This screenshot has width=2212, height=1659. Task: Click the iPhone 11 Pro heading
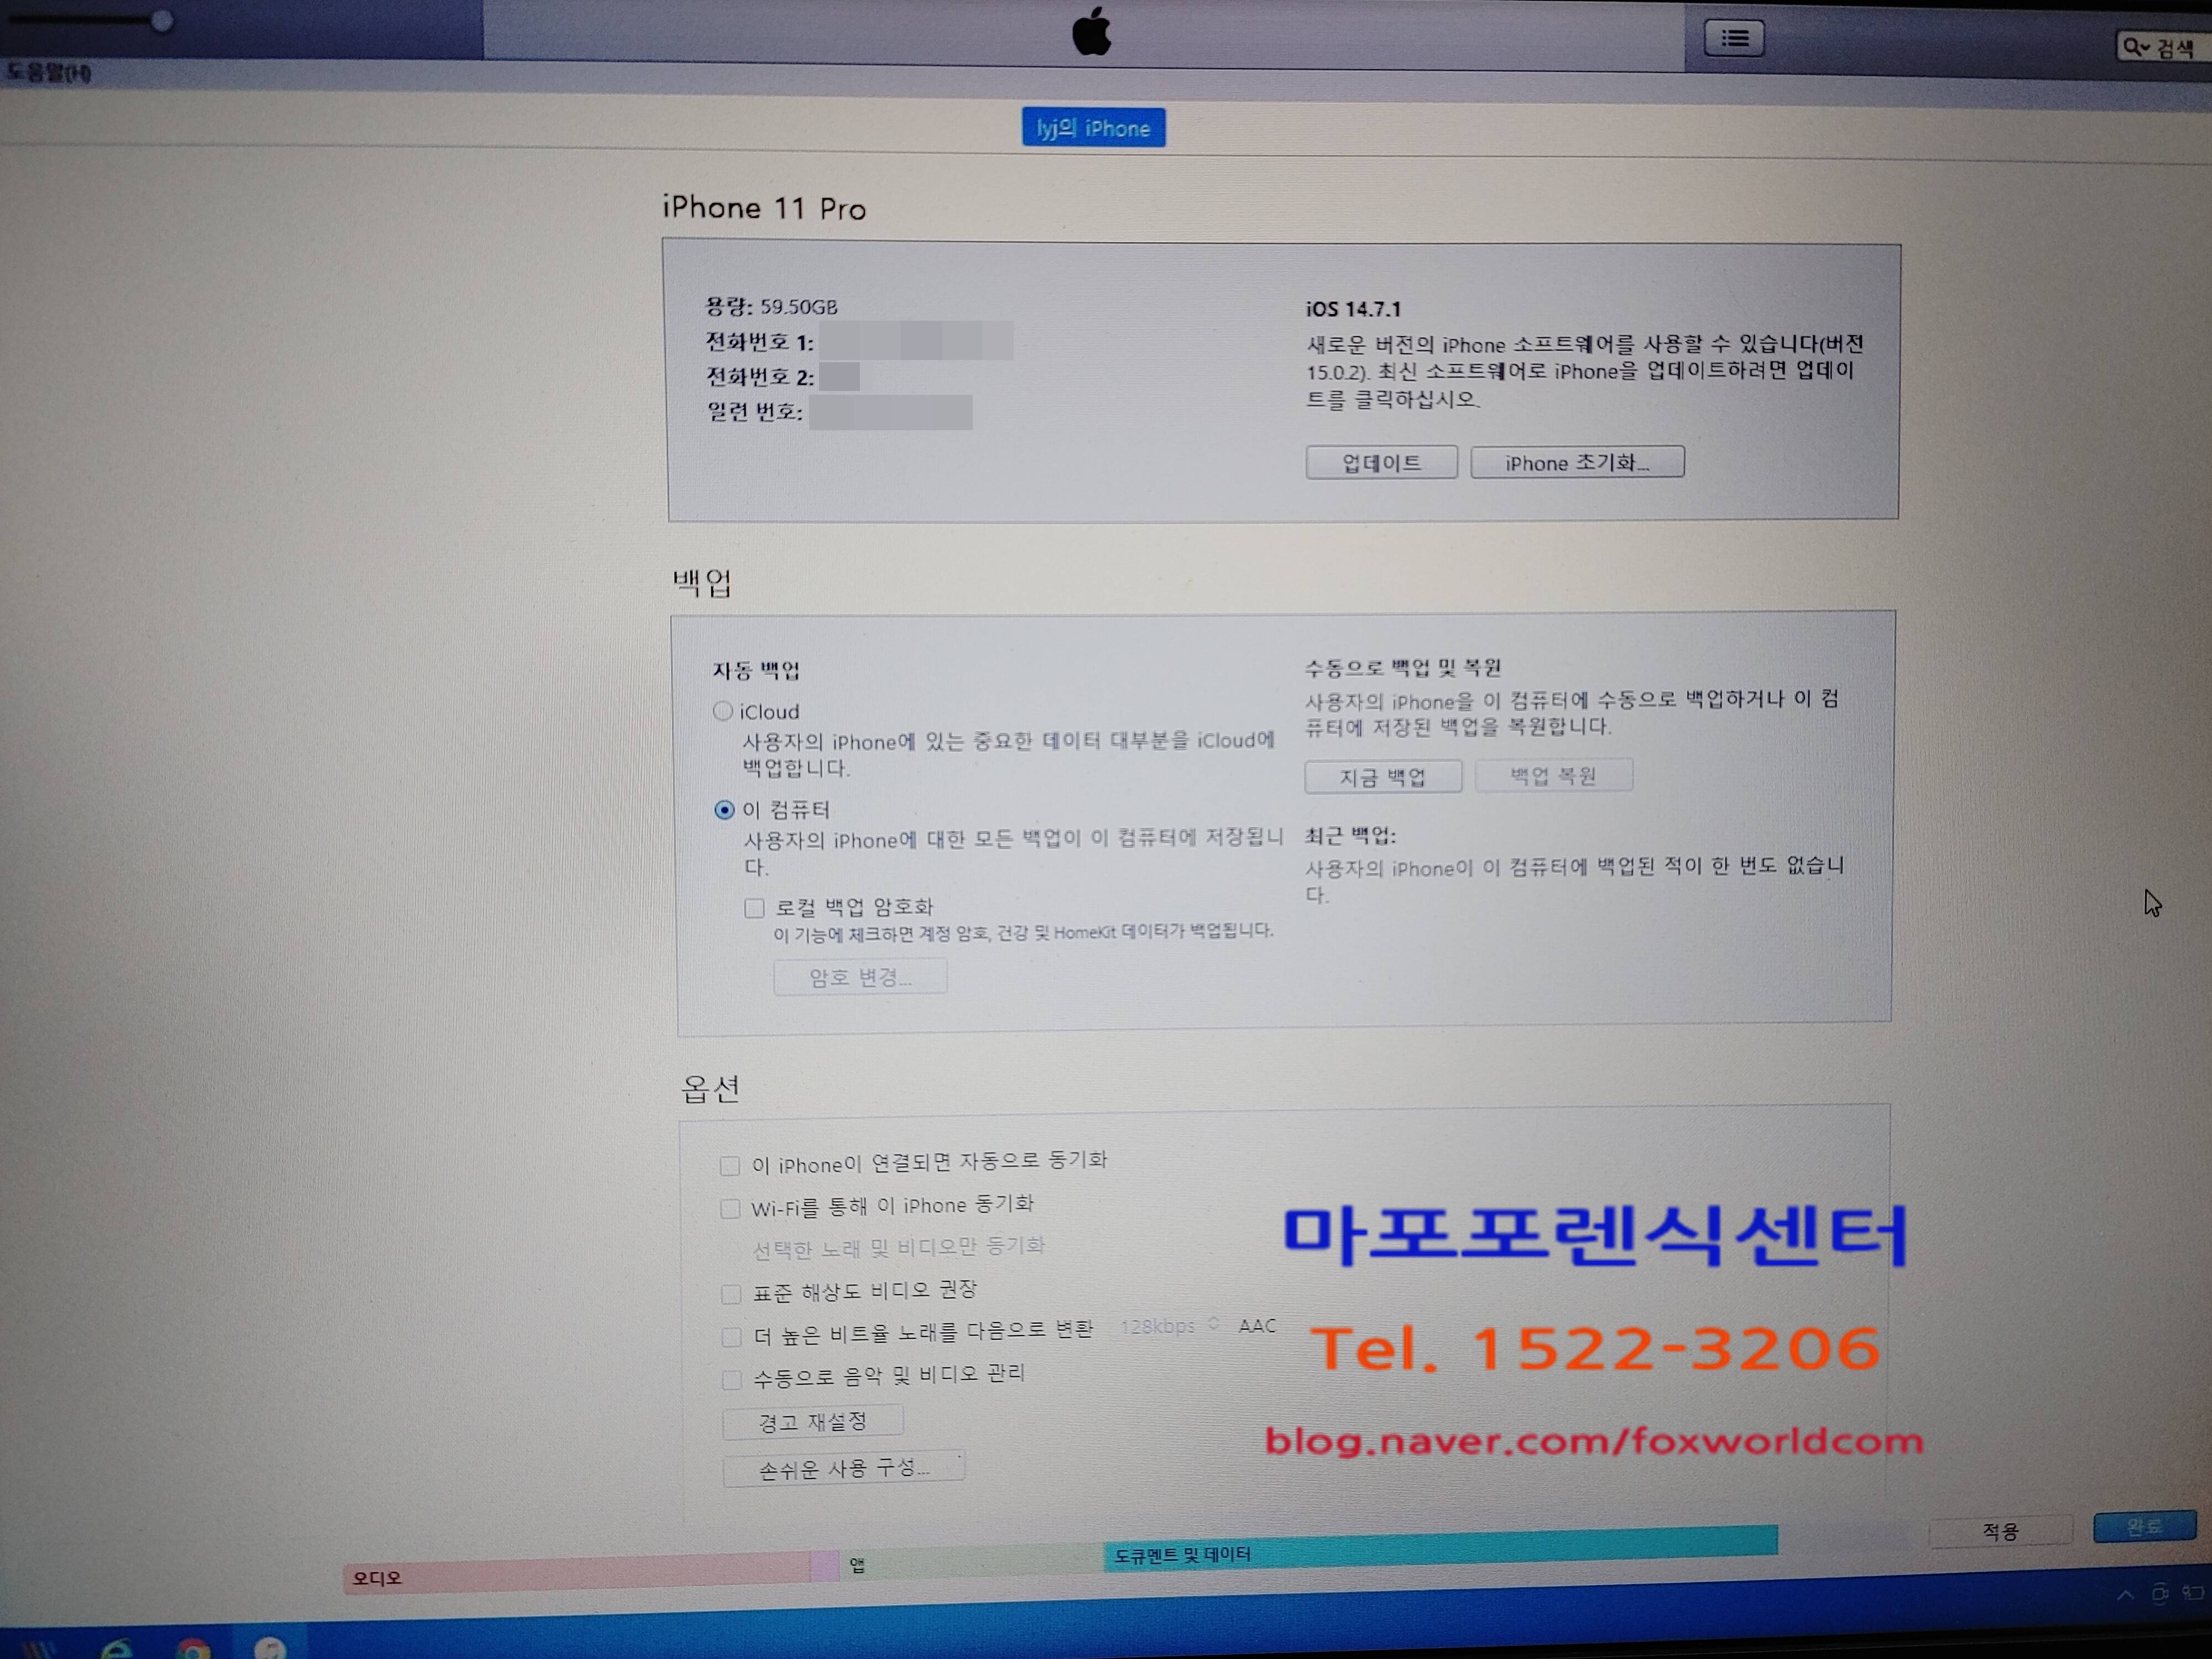point(764,208)
